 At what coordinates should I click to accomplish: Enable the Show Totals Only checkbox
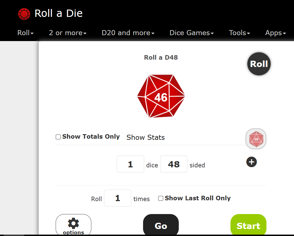point(58,137)
